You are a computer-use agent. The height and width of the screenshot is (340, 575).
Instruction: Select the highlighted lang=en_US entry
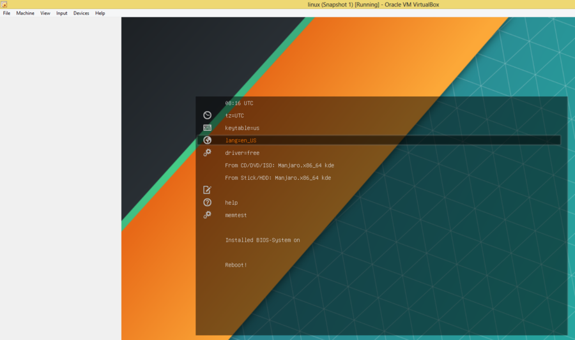[379, 140]
